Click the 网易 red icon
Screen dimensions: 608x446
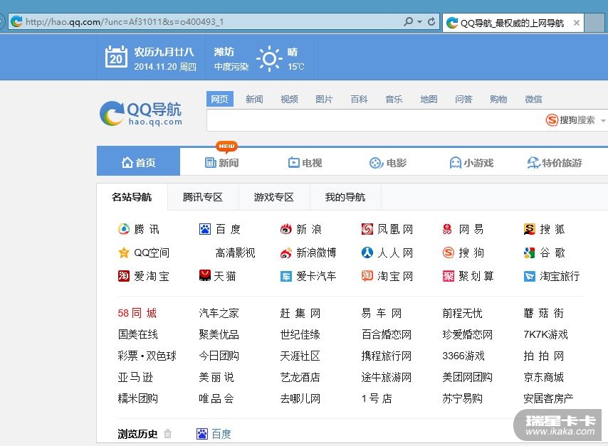[448, 229]
